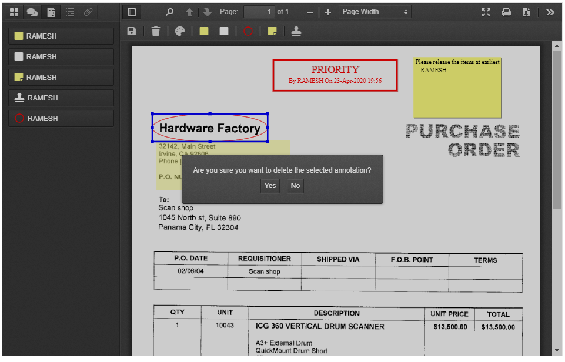Screen dimensions: 565x362
Task: Toggle the sidebar panel
Action: point(132,12)
